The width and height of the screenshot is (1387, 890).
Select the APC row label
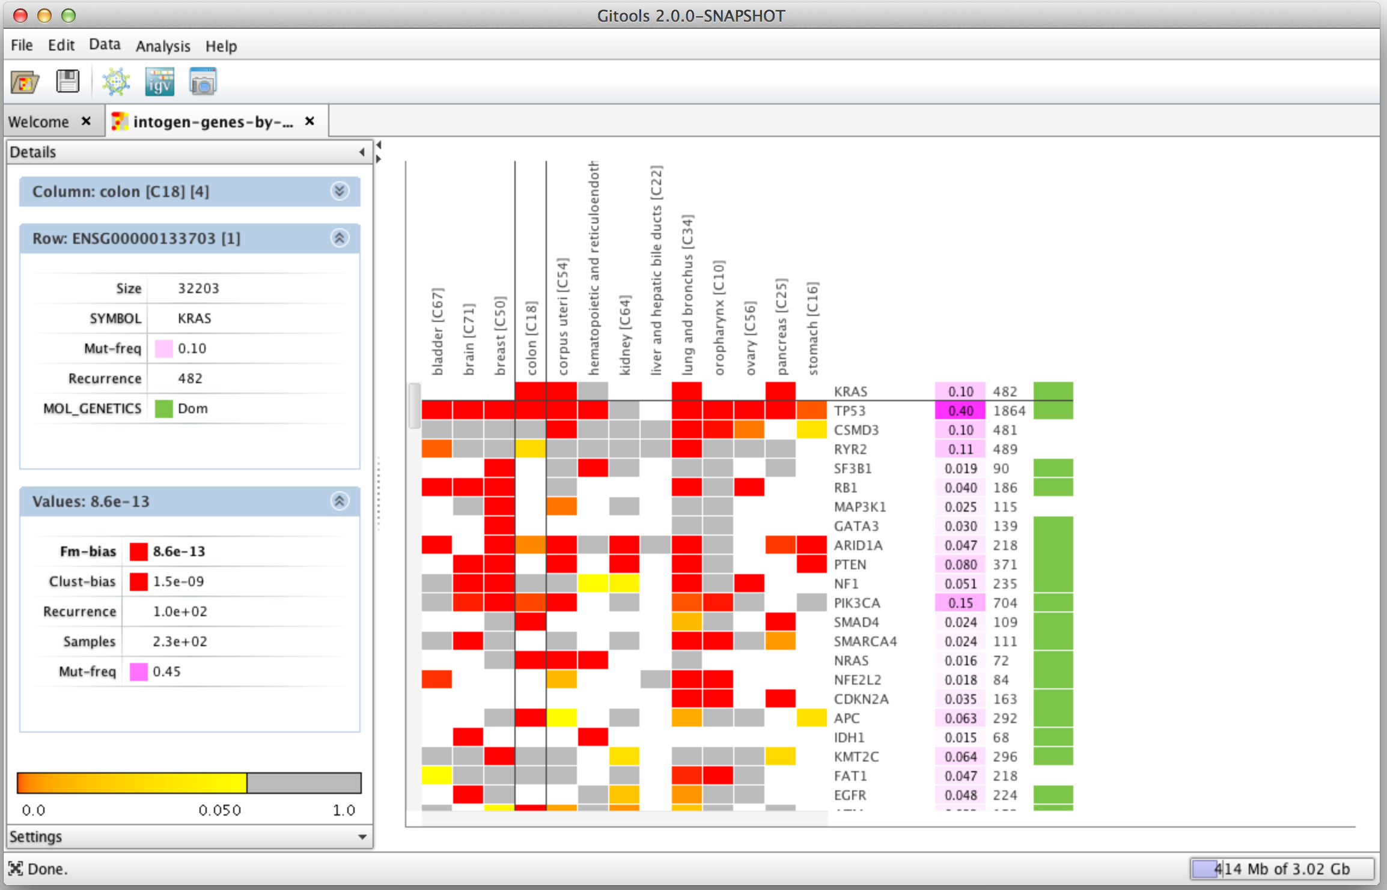click(847, 718)
